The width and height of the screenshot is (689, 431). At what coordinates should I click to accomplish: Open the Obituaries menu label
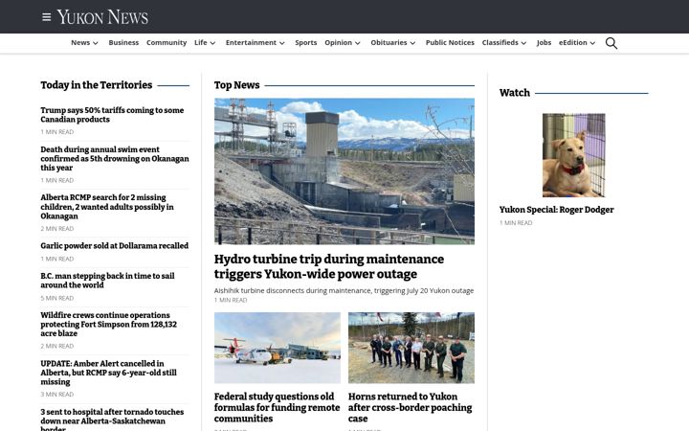click(x=389, y=43)
